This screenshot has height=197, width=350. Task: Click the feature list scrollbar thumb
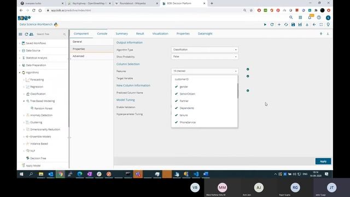pos(238,90)
